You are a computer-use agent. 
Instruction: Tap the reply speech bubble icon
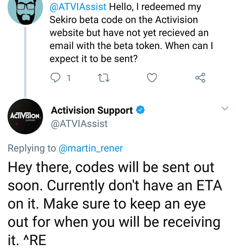55,78
